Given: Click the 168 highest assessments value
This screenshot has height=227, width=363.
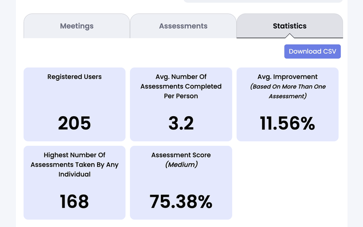Looking at the screenshot, I should point(74,201).
